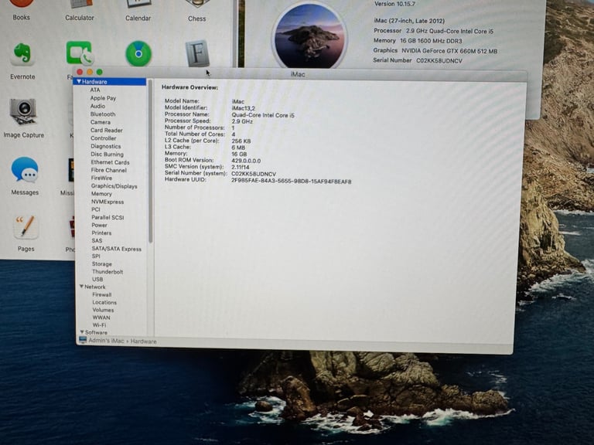Open the Find My app icon
This screenshot has height=445, width=594.
click(138, 54)
